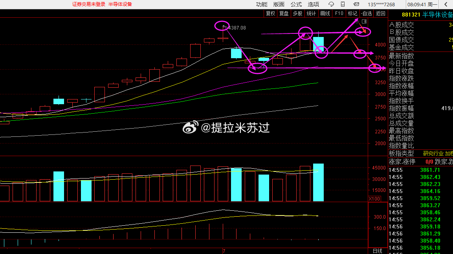Click the latest cyan volume bar
453x254 pixels.
[318, 182]
